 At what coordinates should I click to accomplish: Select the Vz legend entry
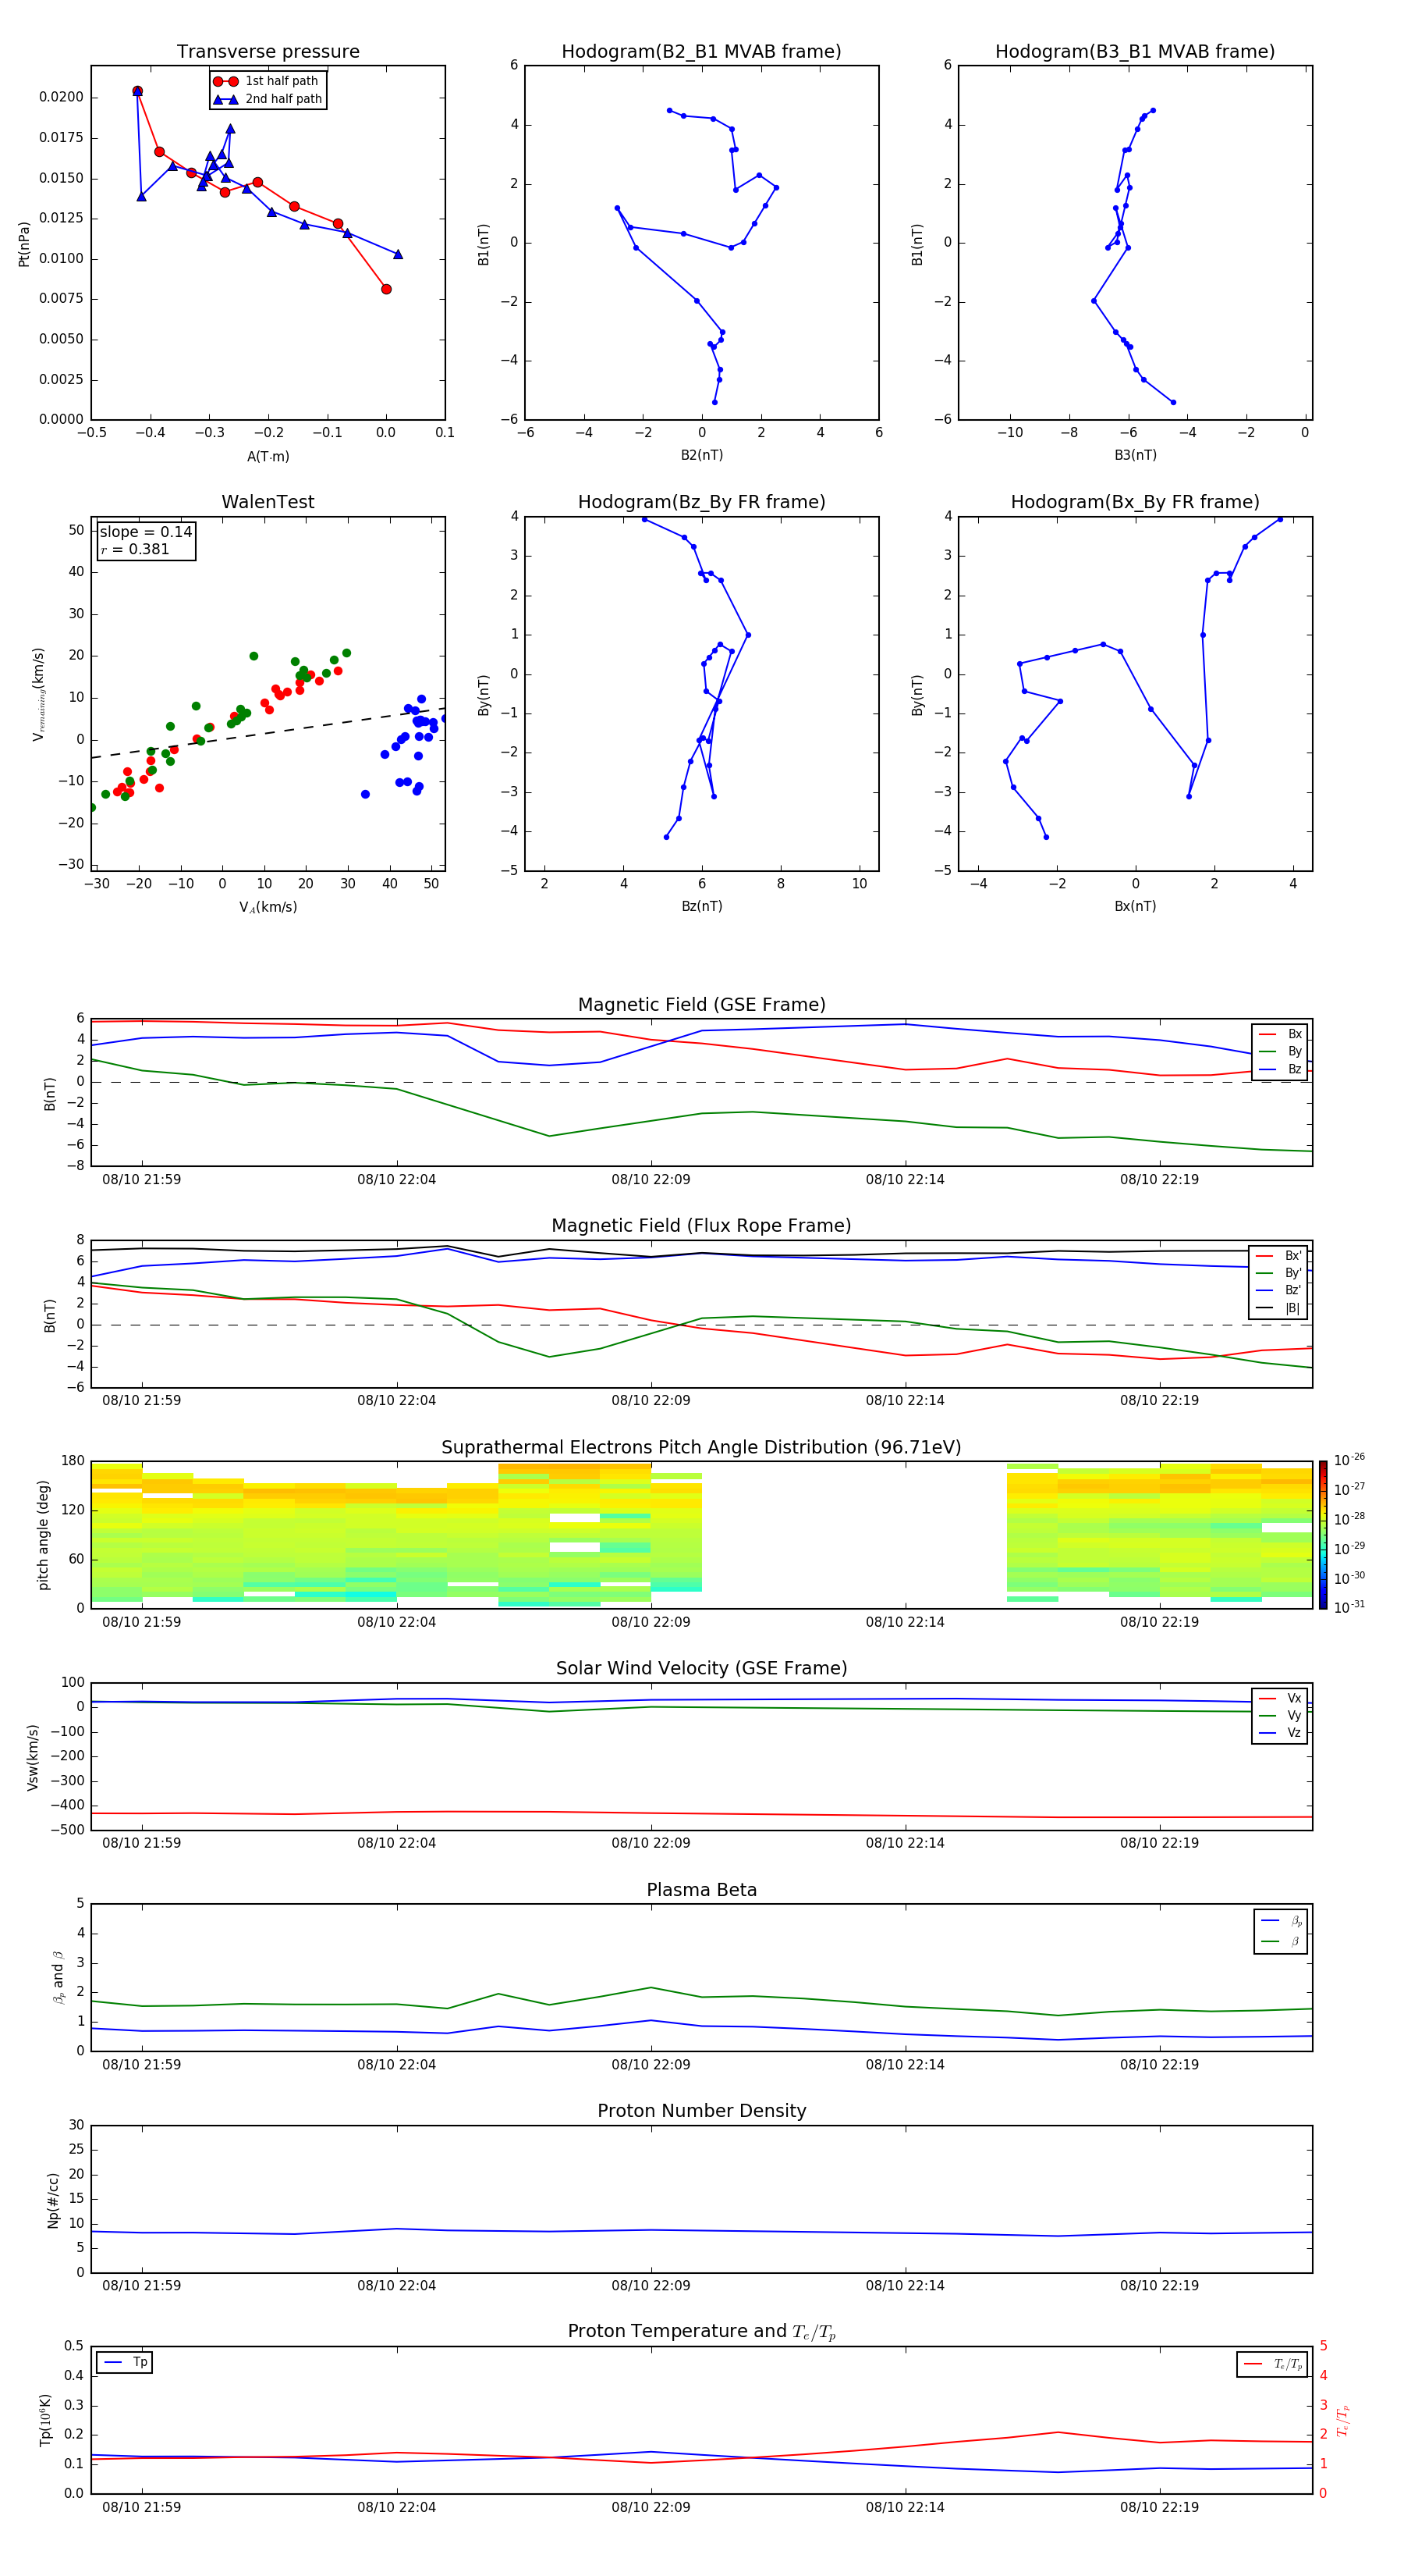[x=1280, y=1733]
